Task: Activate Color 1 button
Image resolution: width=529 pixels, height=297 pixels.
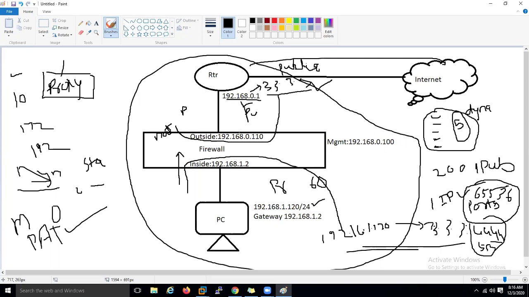Action: point(228,28)
